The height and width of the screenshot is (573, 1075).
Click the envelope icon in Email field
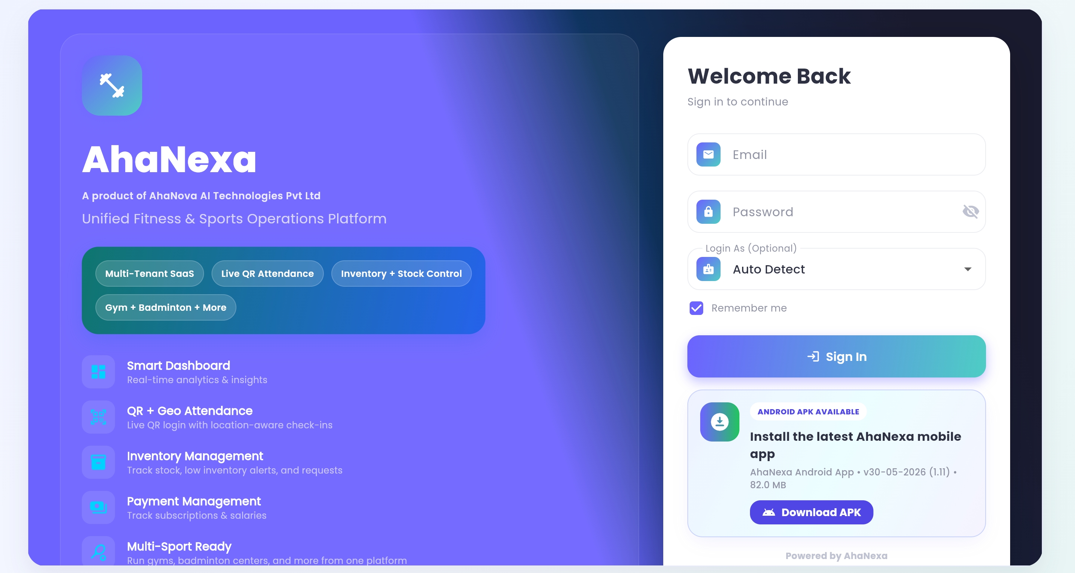[x=708, y=155]
